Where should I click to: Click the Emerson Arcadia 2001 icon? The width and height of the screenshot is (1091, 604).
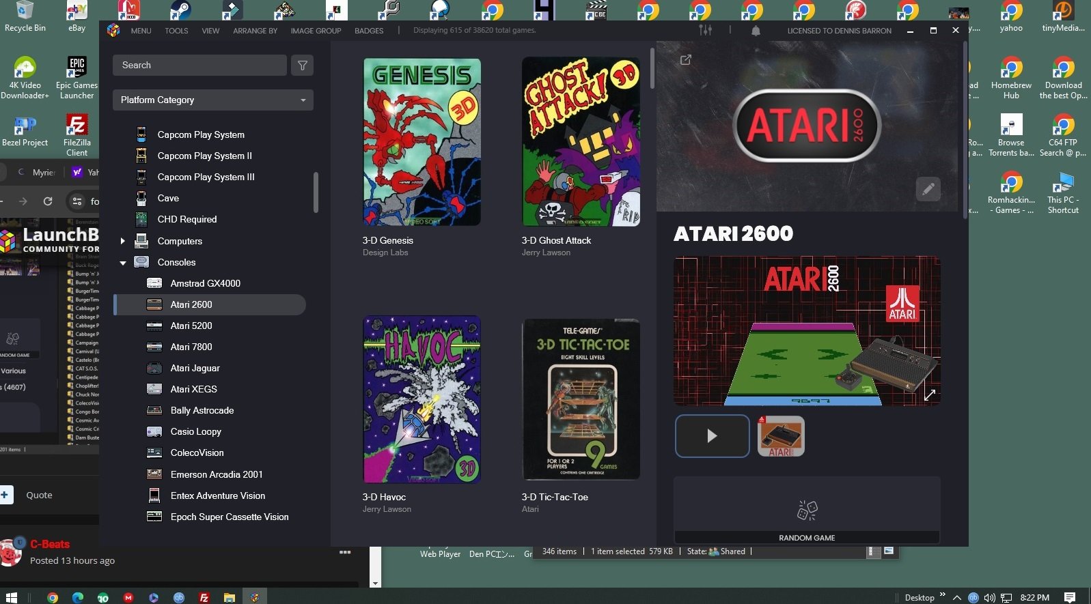coord(154,474)
